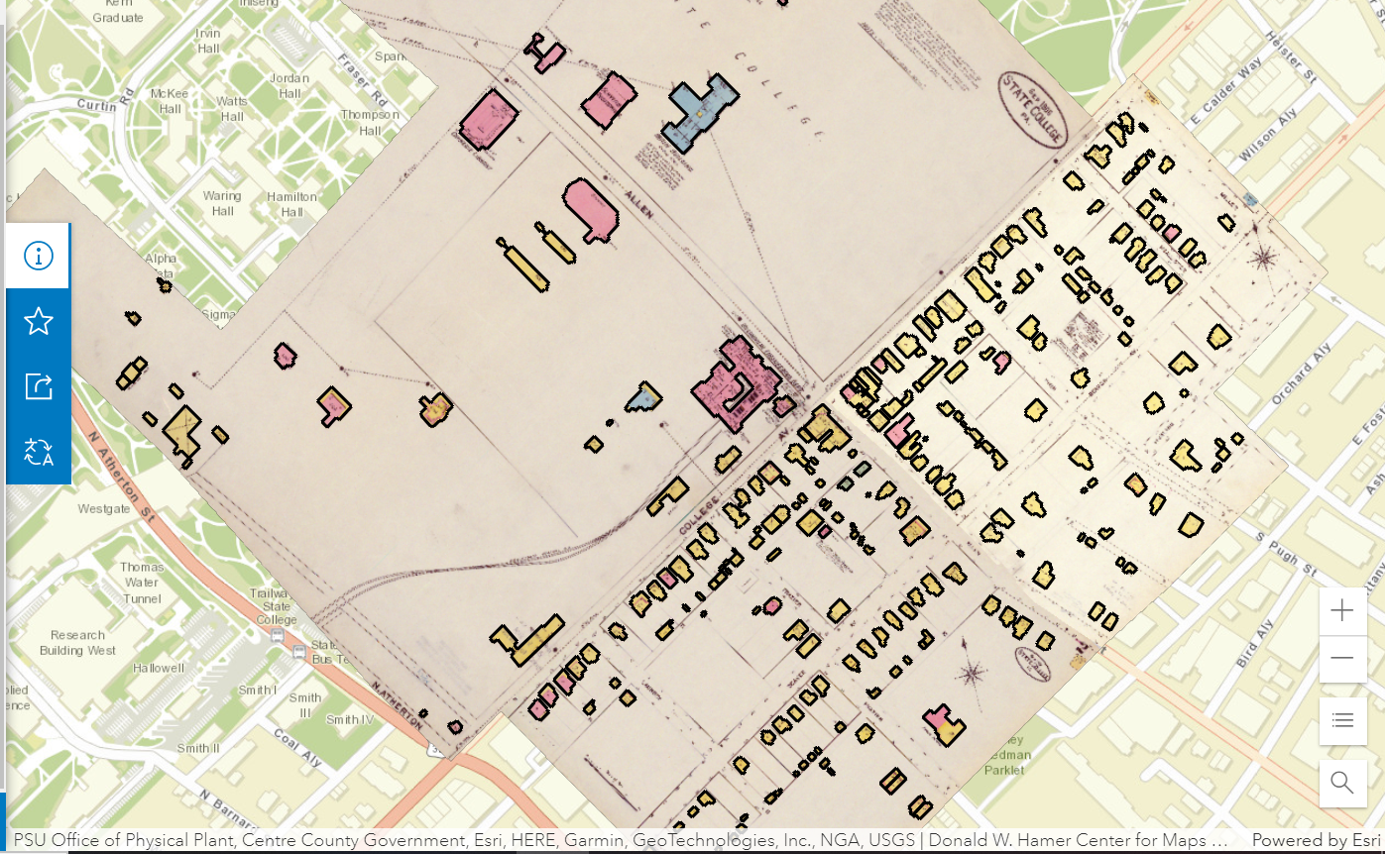Click the Westgate label
1385x854 pixels.
tap(104, 509)
